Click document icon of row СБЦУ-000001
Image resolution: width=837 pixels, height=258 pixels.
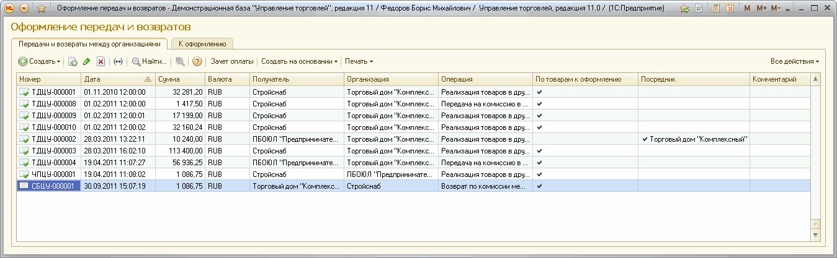coord(24,186)
